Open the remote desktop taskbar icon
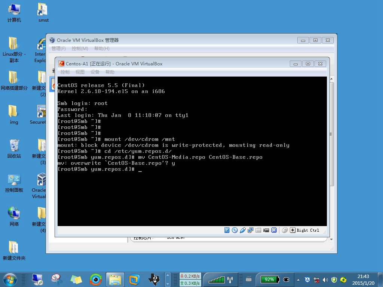 tap(38, 280)
